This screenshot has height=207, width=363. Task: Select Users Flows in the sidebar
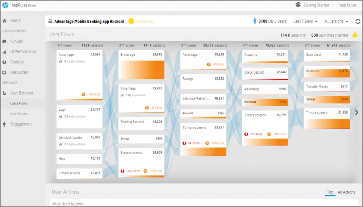tap(19, 103)
